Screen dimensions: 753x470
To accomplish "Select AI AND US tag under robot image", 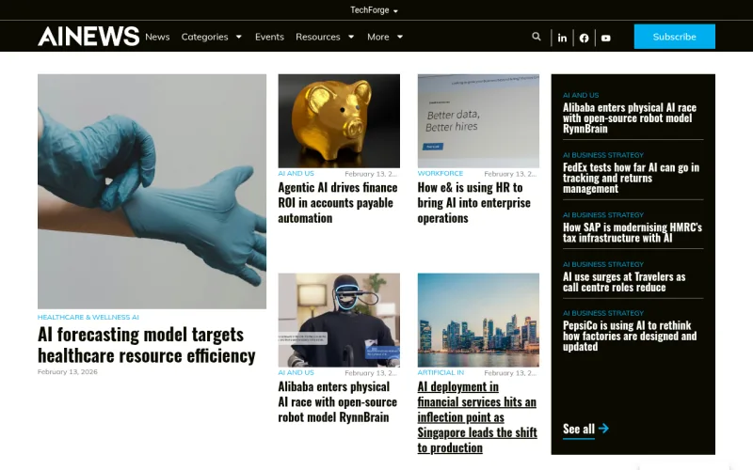I will (x=296, y=372).
